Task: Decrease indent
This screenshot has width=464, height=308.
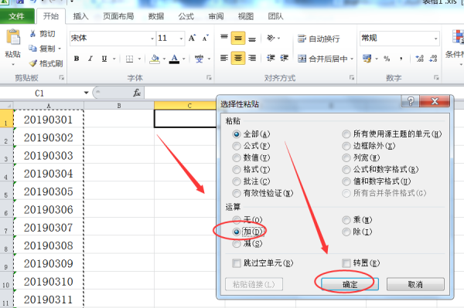Action: (271, 58)
